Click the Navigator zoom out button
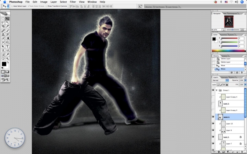This screenshot has height=154, width=247. [224, 30]
